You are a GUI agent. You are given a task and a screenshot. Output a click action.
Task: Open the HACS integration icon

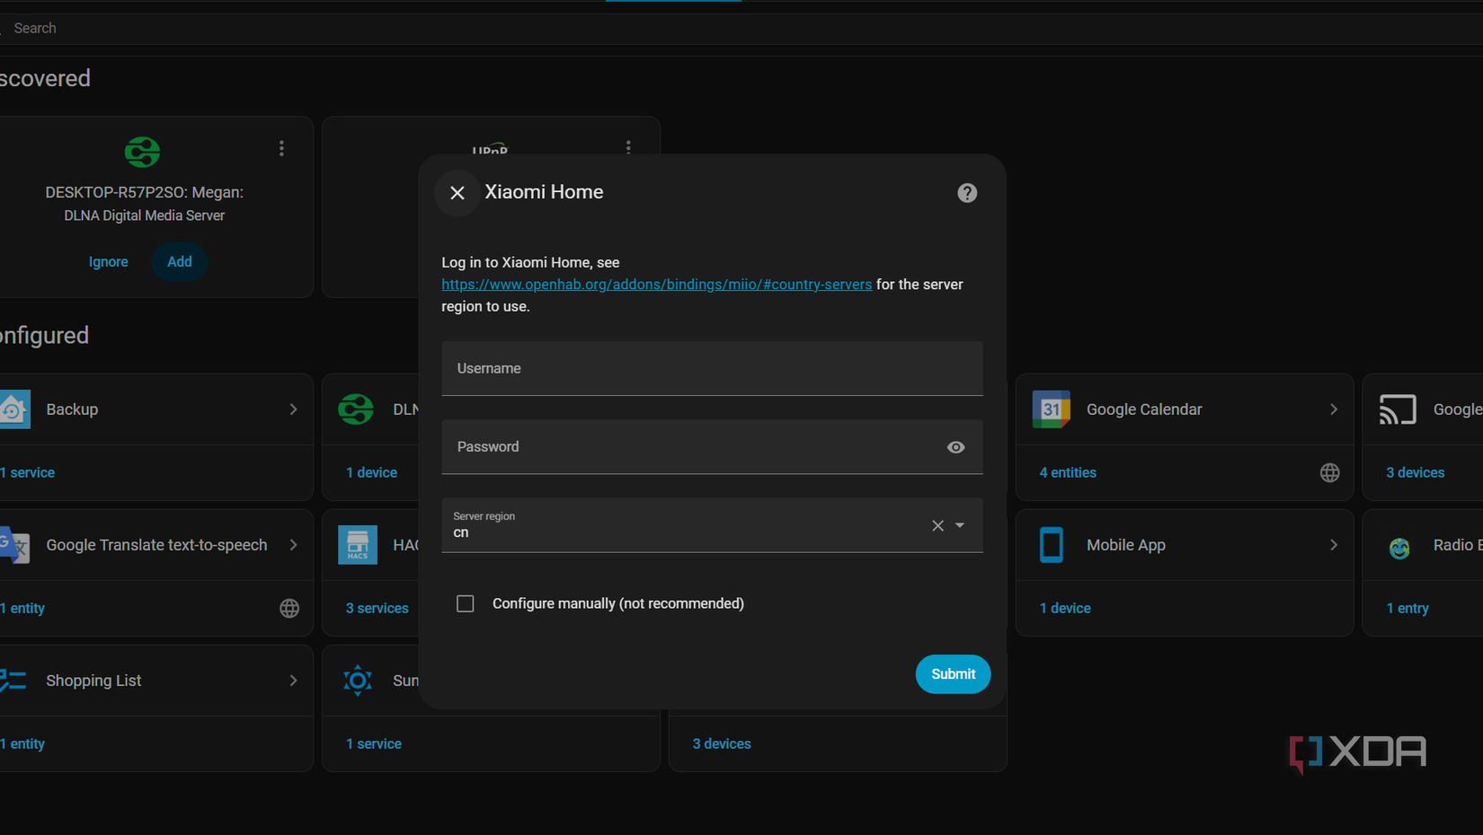[x=357, y=545]
